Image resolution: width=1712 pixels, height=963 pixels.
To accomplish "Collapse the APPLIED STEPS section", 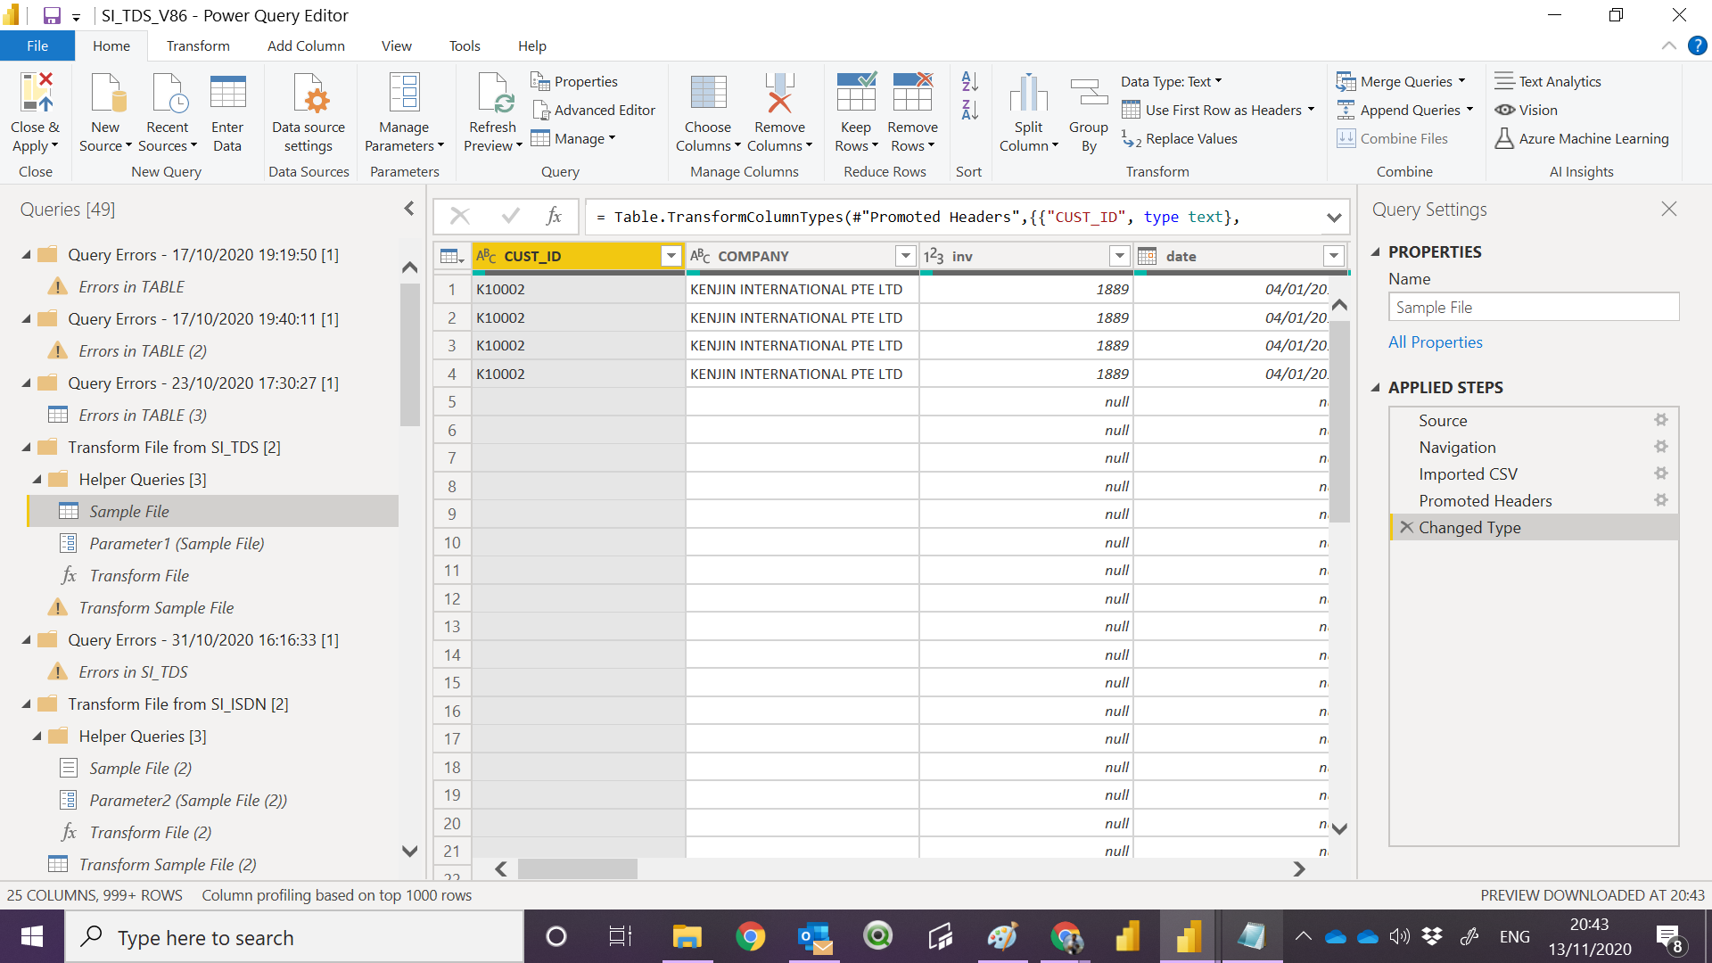I will click(x=1375, y=387).
